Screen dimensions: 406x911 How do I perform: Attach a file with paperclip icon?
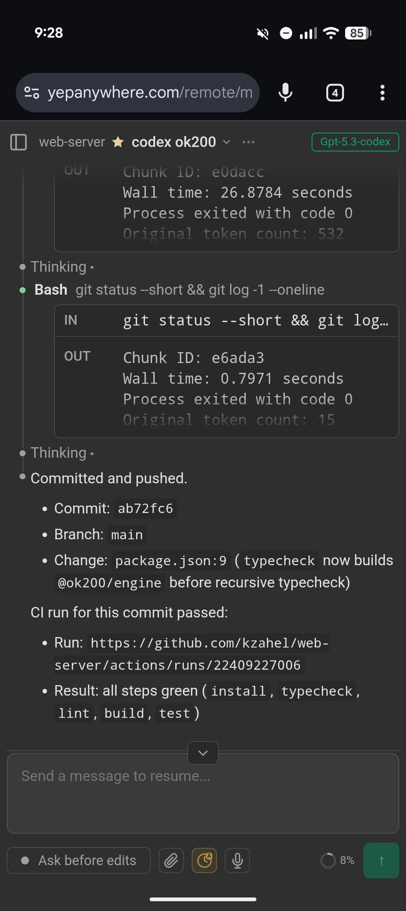[171, 860]
